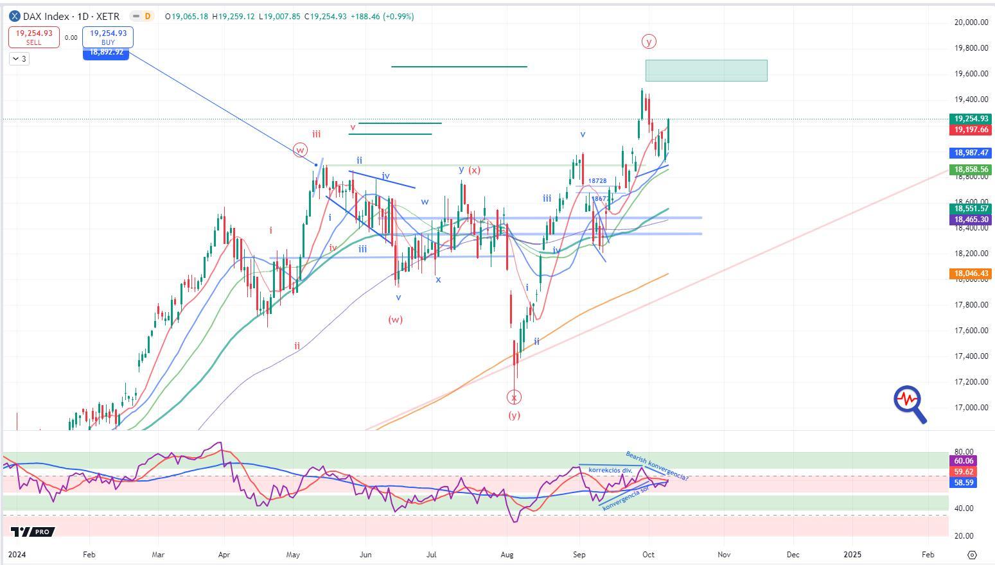
Task: Select the circled red w wave label
Action: (x=300, y=150)
